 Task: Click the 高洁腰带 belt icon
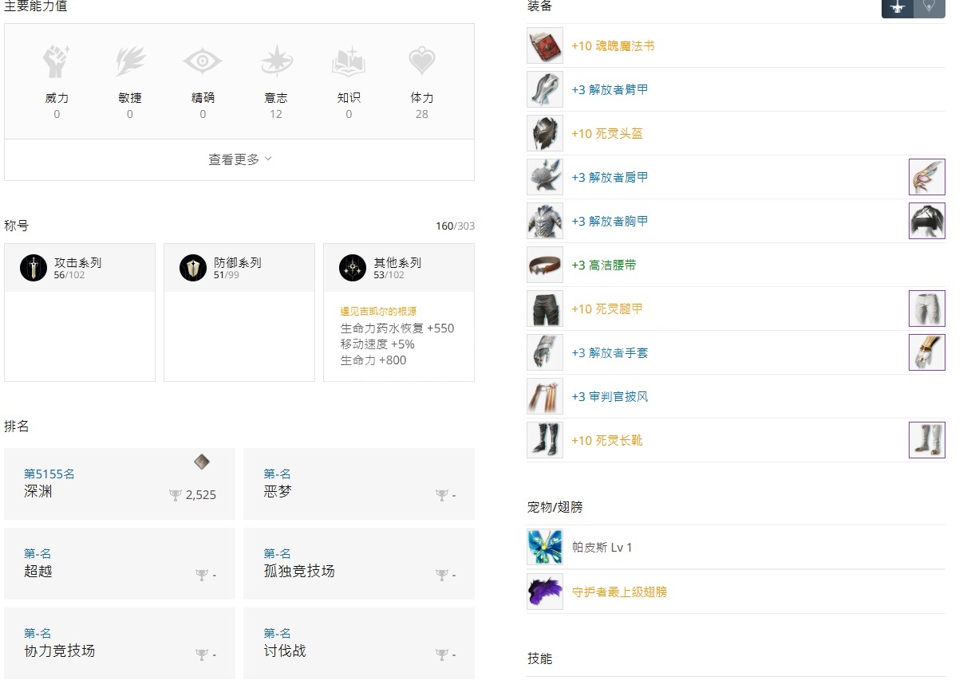[545, 265]
